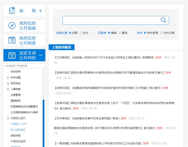Choose 精准 matching radio button
Image resolution: width=188 pixels, height=147 pixels.
[x=120, y=33]
